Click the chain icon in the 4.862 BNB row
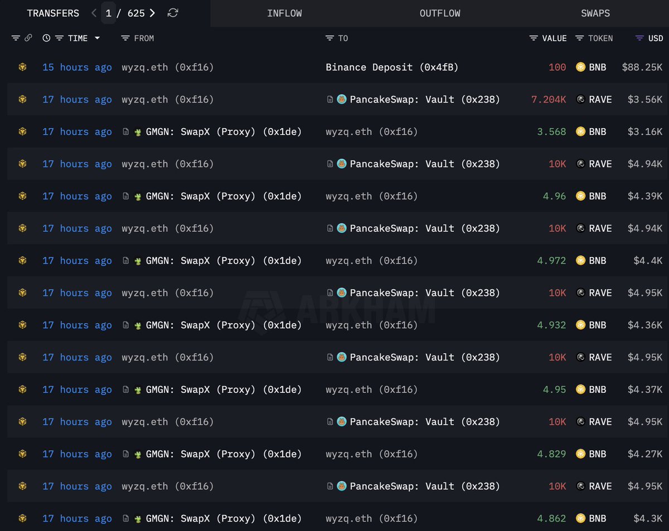This screenshot has height=531, width=669. (x=22, y=518)
